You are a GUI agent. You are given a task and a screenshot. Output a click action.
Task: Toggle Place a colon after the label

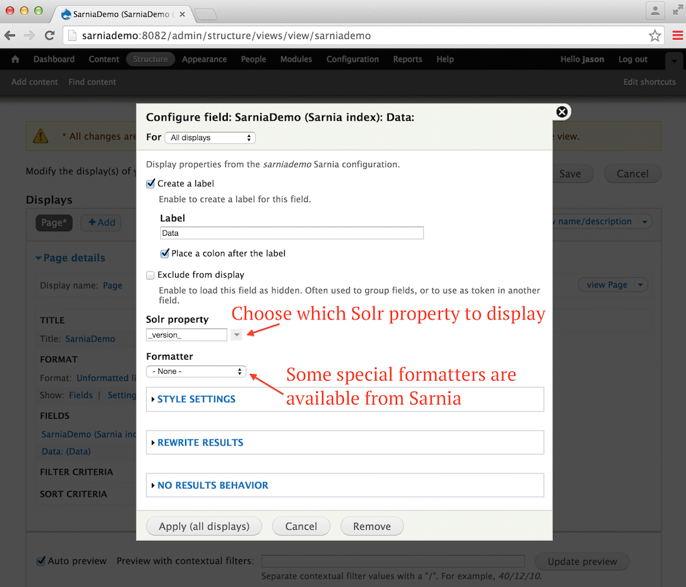165,253
